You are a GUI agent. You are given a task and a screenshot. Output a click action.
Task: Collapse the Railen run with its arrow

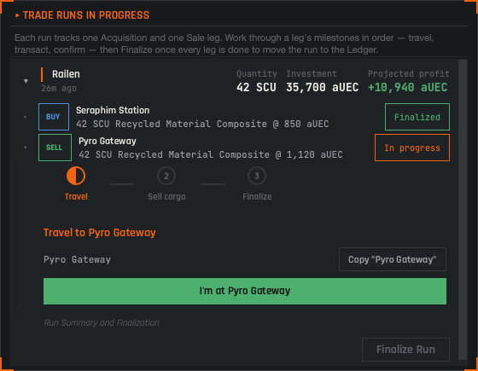tap(26, 81)
